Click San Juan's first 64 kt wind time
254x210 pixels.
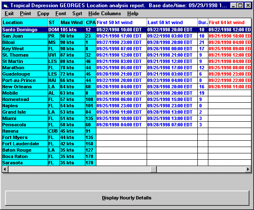point(230,36)
